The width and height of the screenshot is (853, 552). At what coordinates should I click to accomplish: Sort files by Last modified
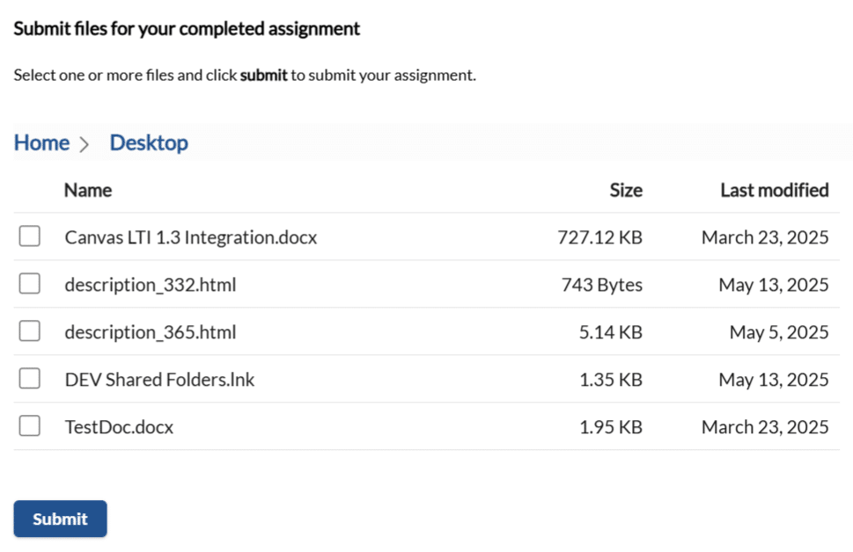pos(775,190)
